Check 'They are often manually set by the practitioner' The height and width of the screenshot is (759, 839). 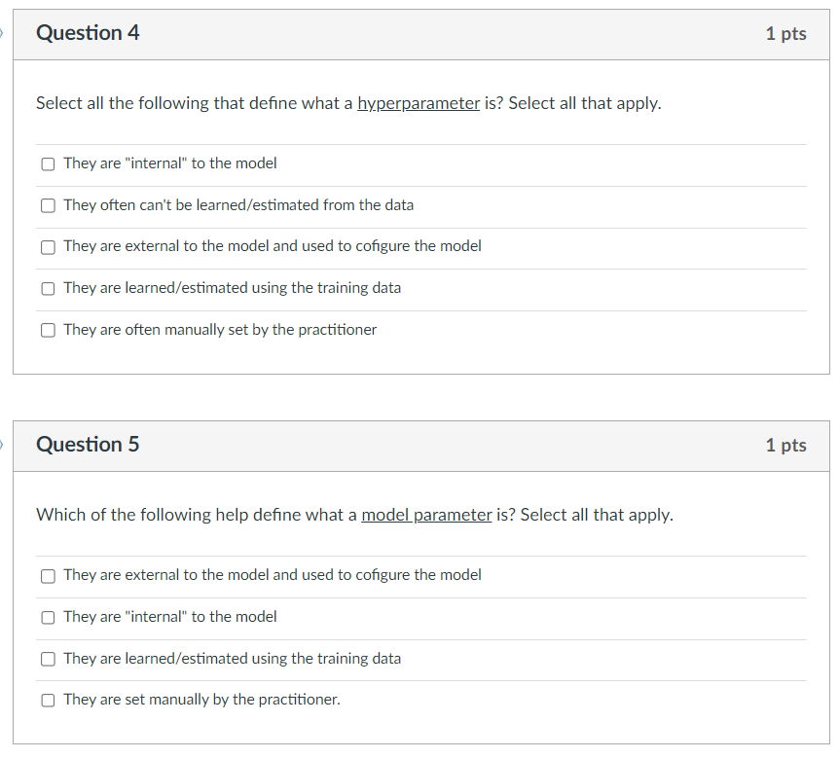coord(48,330)
